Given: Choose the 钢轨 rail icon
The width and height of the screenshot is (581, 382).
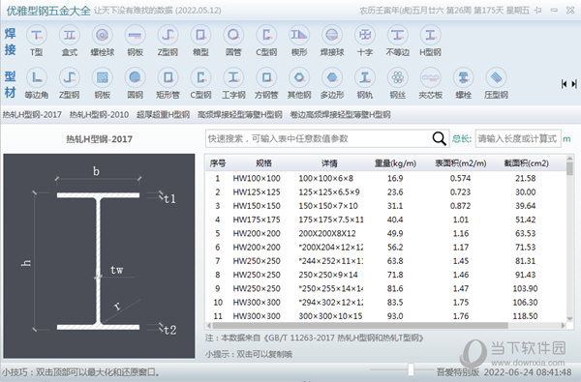Looking at the screenshot, I should [365, 78].
